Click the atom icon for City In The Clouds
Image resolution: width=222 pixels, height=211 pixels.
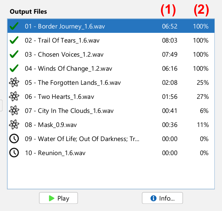[x=14, y=111]
